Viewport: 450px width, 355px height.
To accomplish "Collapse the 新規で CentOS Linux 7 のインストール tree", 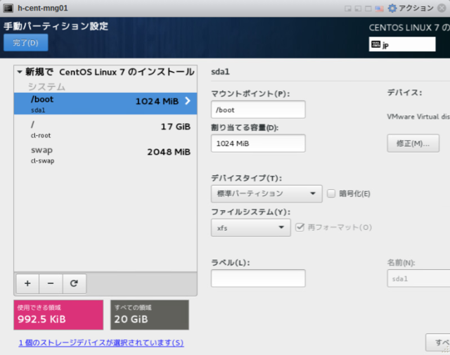I will pos(20,72).
